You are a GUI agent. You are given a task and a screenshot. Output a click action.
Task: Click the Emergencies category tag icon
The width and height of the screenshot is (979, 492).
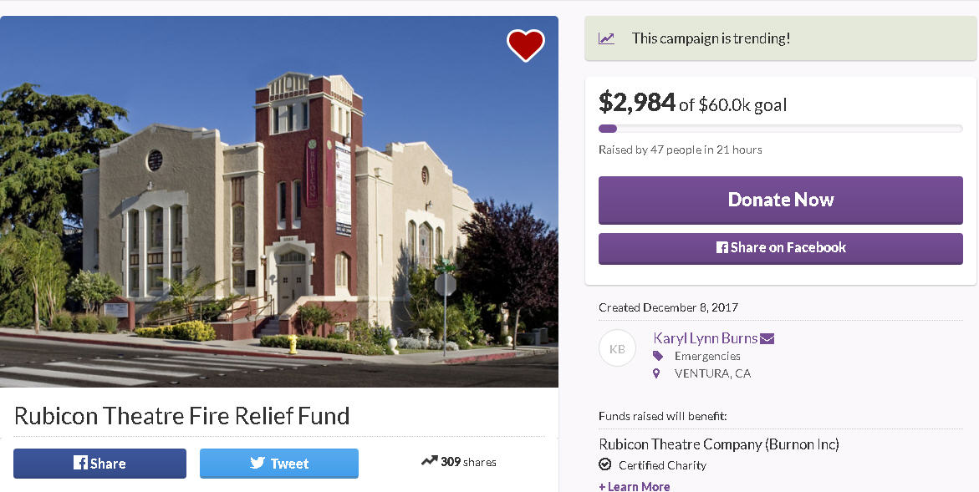click(657, 356)
